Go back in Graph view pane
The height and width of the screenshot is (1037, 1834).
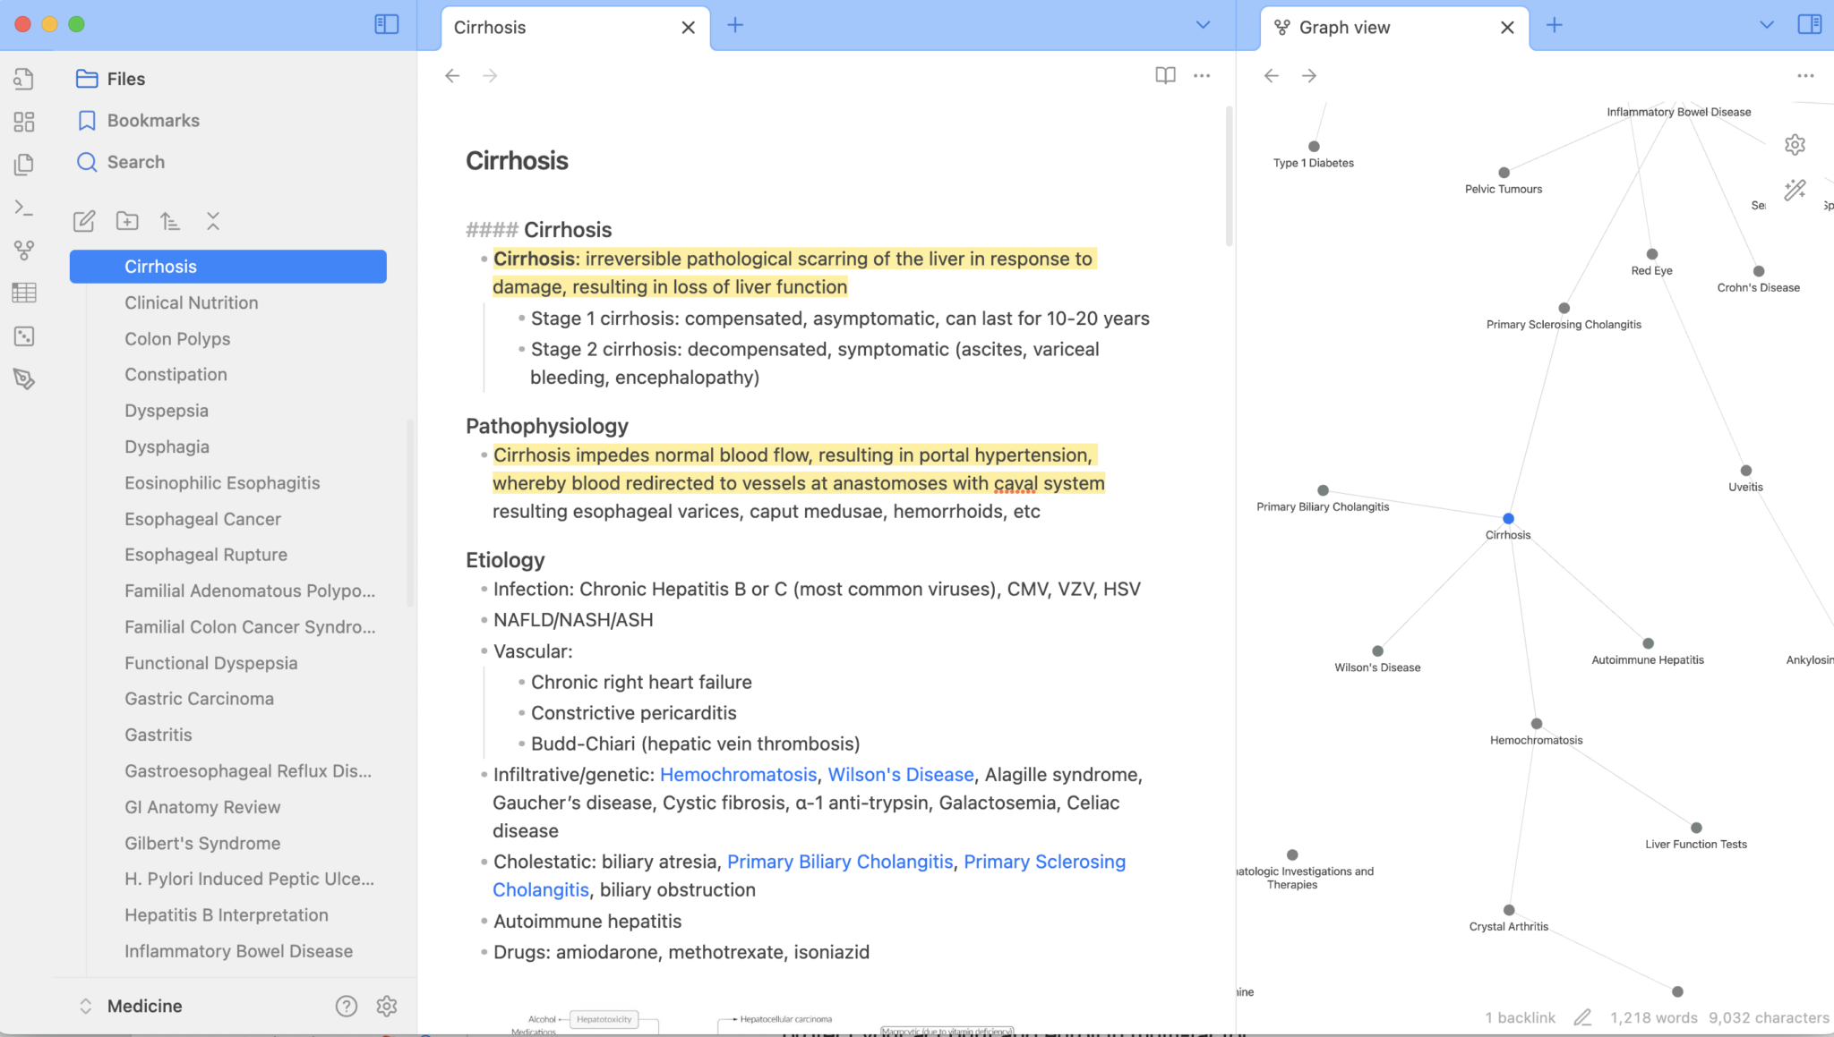[x=1272, y=76]
